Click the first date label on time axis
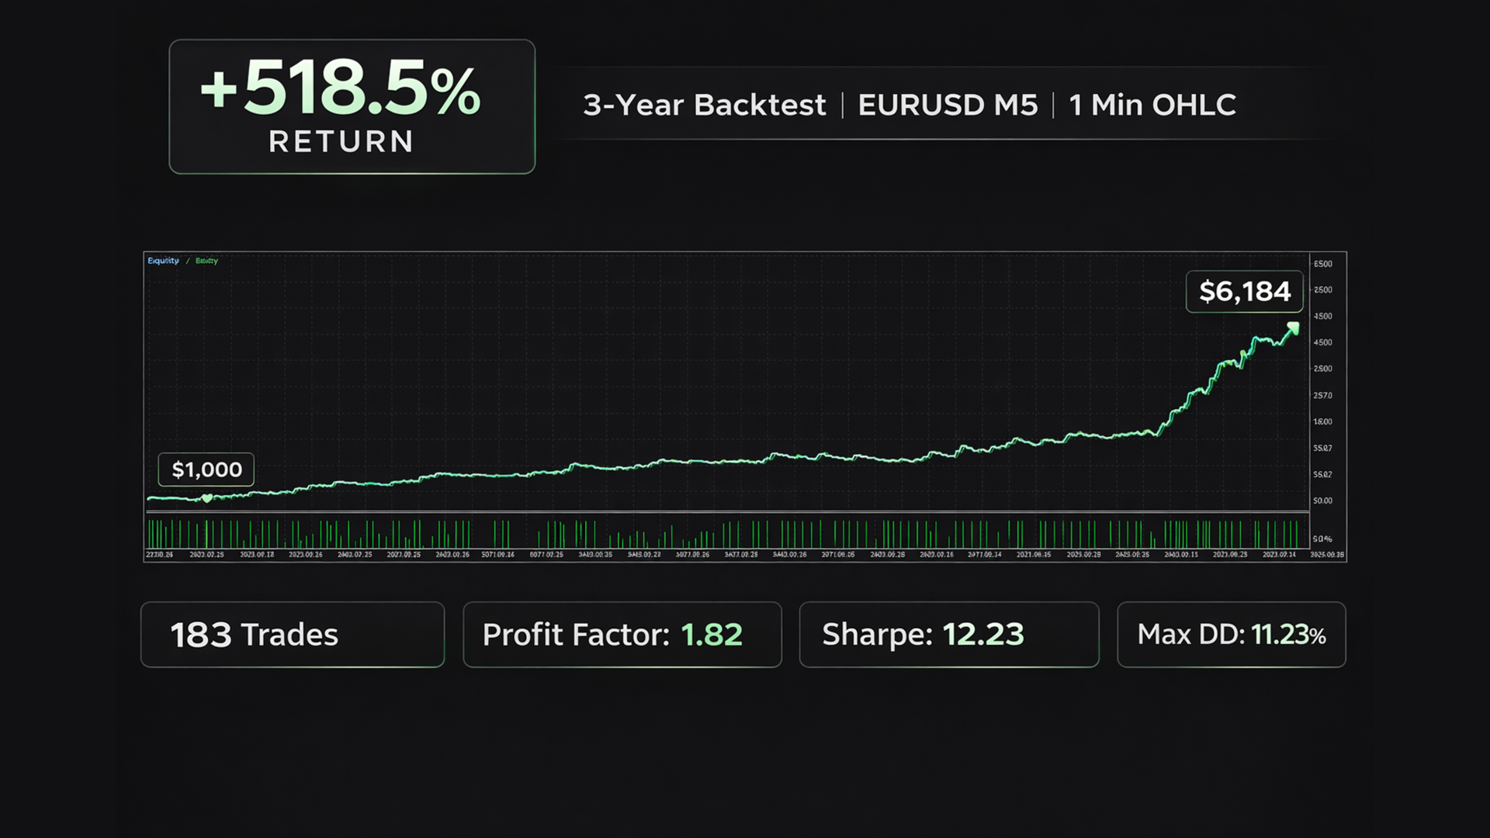The image size is (1490, 838). click(x=159, y=555)
